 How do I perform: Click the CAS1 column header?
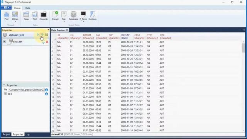tap(140, 37)
